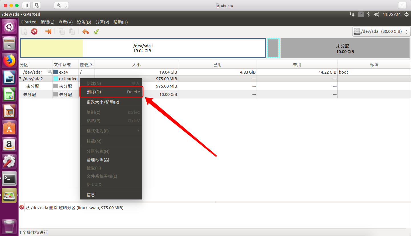Click the sound volume indicator
The image size is (411, 236).
click(x=376, y=14)
